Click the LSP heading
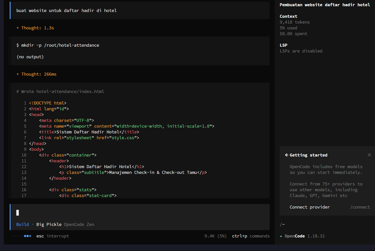 click(283, 45)
